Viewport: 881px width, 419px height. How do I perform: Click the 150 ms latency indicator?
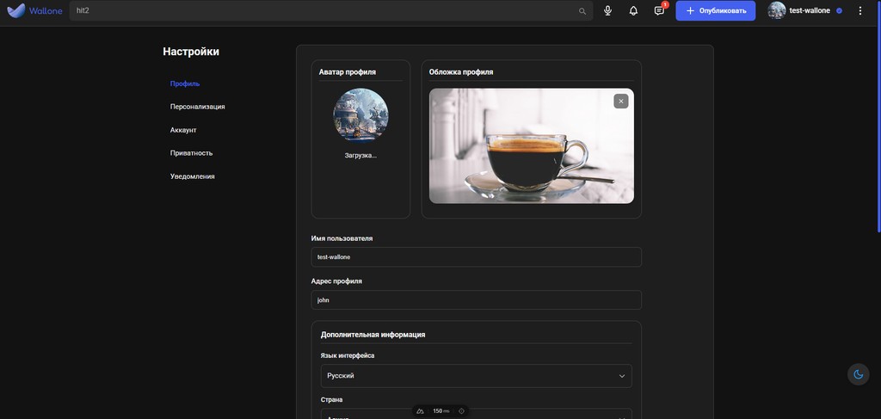point(441,411)
